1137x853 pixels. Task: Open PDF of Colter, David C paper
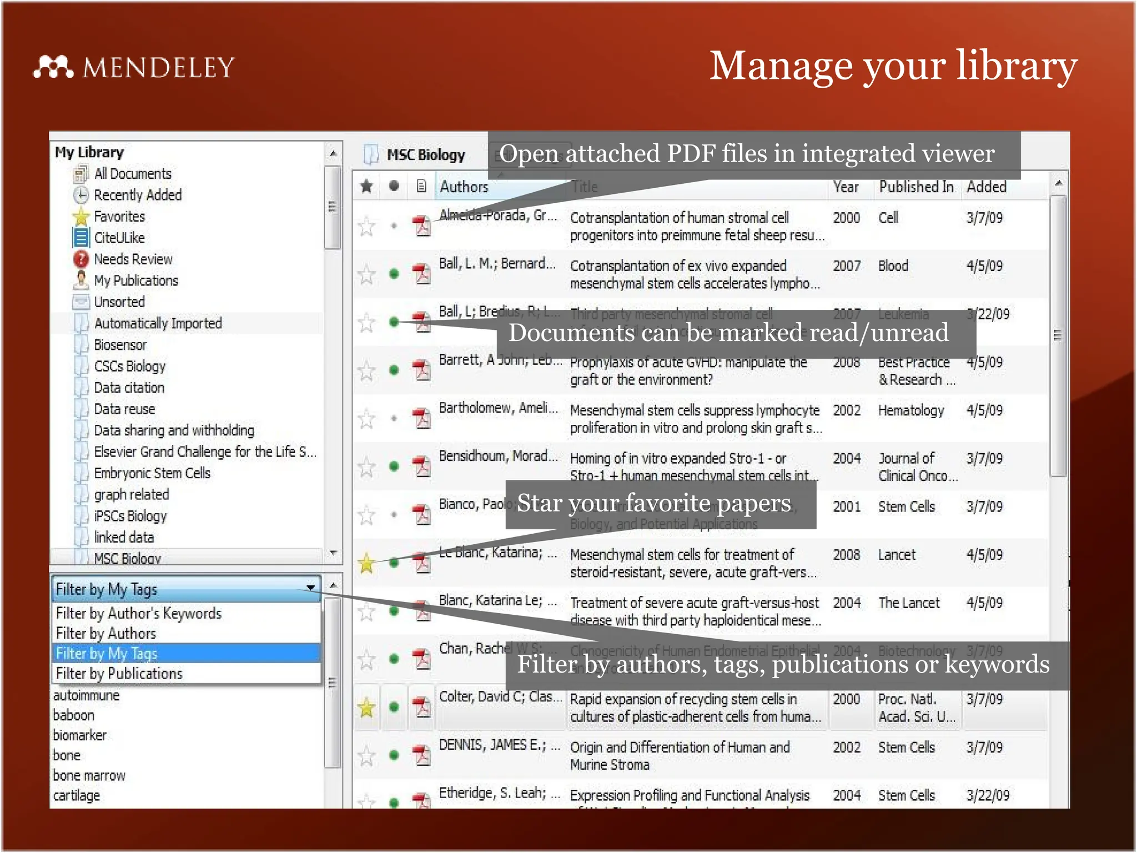click(x=422, y=707)
